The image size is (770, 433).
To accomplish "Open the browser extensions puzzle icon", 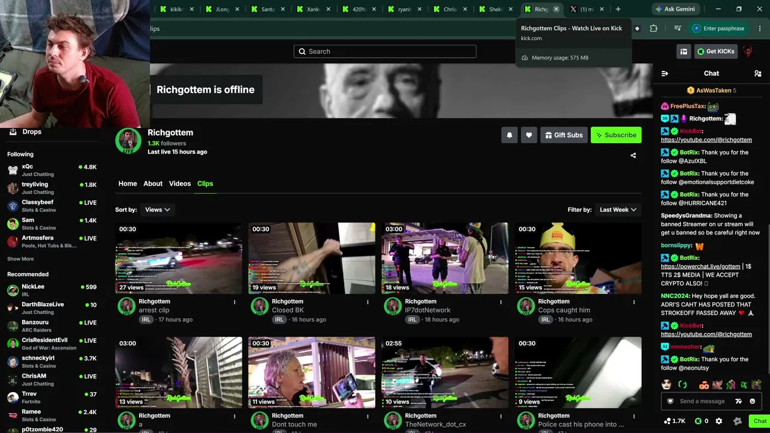I will pos(654,28).
